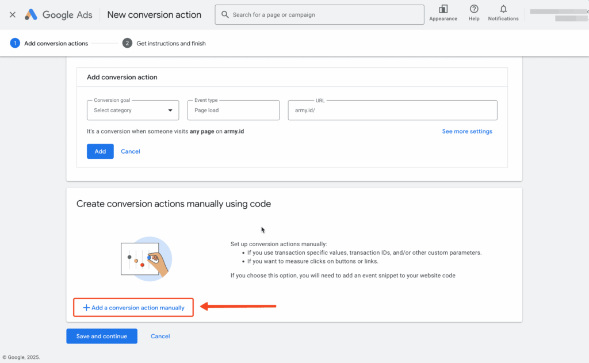View Notifications via the bell icon
The height and width of the screenshot is (363, 589).
(x=503, y=10)
